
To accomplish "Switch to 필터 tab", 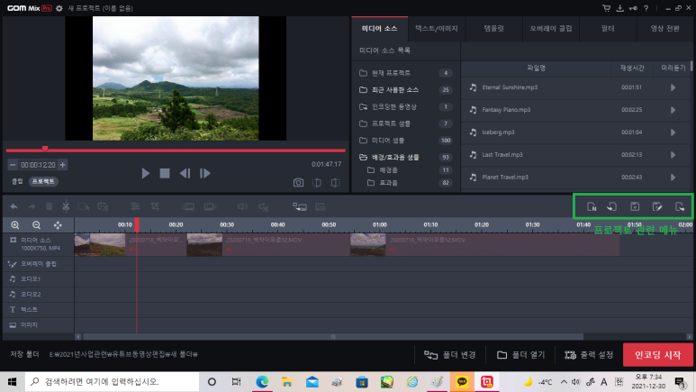I will coord(608,29).
